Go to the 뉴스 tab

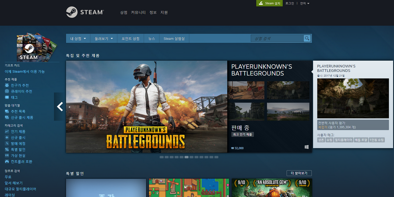(151, 38)
